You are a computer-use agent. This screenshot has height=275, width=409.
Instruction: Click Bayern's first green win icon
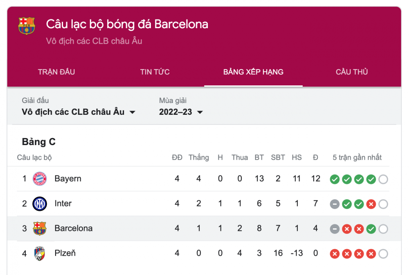coord(335,179)
